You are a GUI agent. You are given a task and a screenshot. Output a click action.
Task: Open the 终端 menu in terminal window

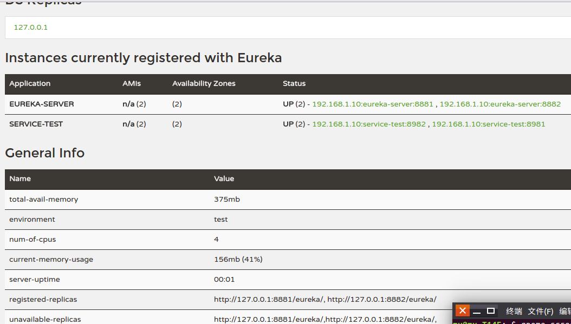[x=514, y=311]
